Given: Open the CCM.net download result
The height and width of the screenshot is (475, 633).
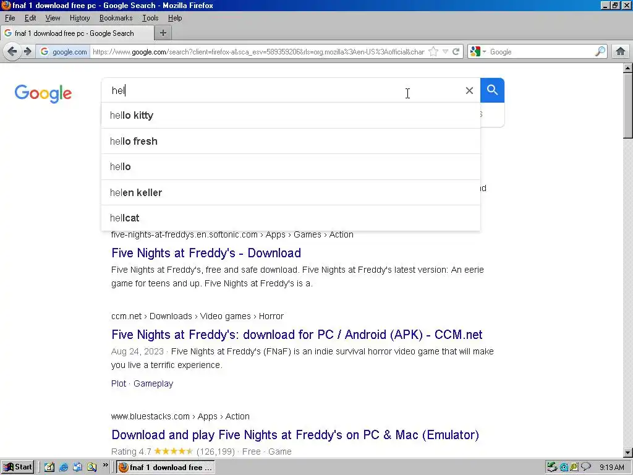Looking at the screenshot, I should click(x=297, y=335).
